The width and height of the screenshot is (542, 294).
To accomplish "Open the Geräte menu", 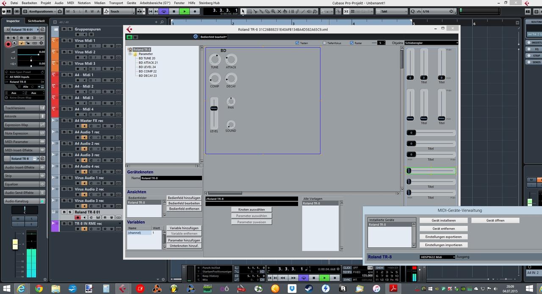I will tap(131, 3).
